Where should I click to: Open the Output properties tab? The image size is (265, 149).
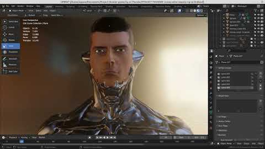coord(211,68)
